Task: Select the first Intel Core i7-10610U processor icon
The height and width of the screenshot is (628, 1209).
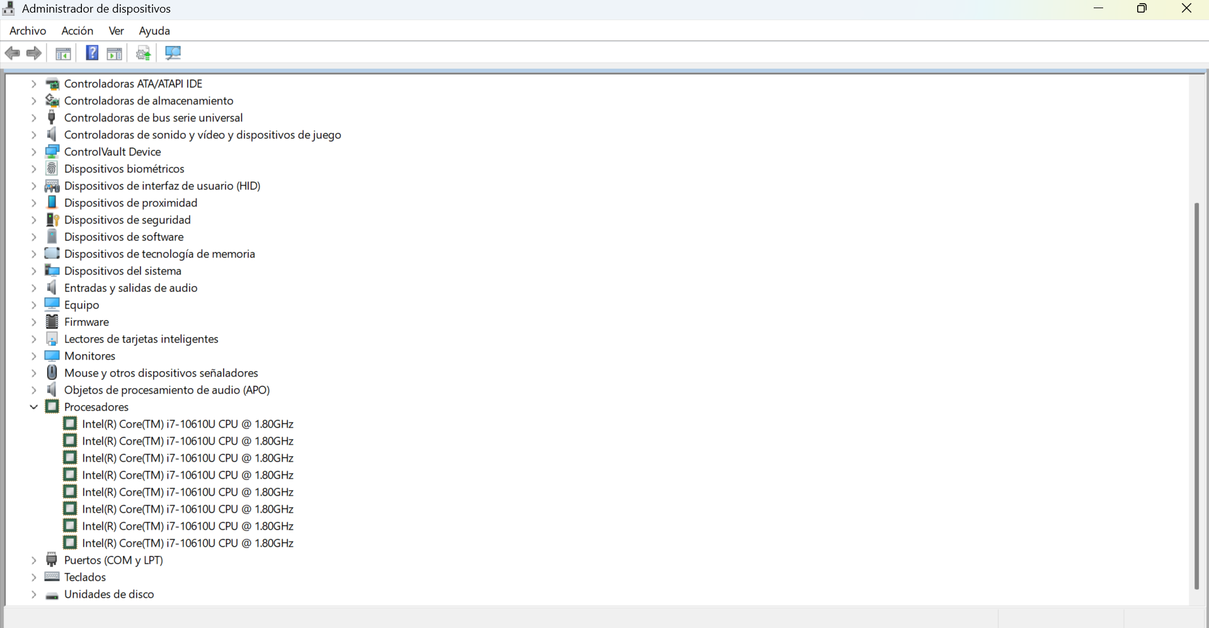Action: click(70, 424)
